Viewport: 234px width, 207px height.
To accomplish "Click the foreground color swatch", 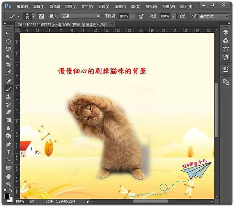I will click(7, 196).
